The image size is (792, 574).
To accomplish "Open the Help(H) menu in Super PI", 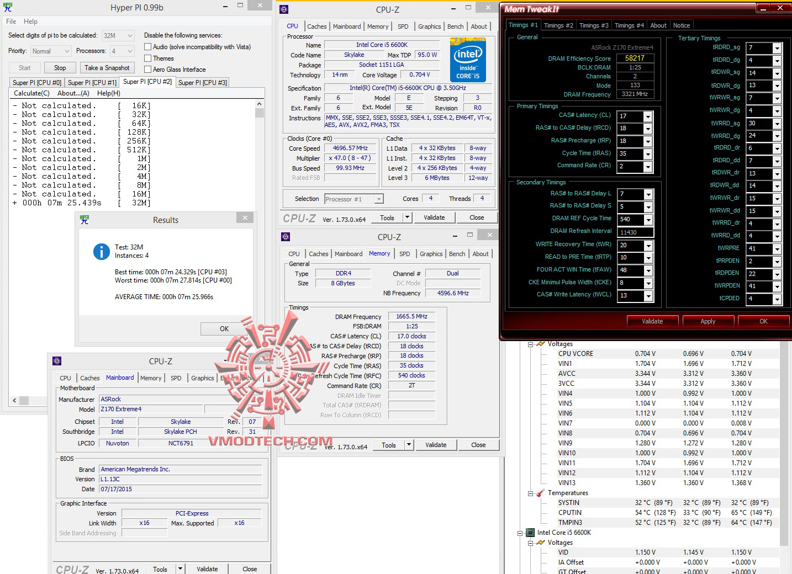I will [108, 93].
